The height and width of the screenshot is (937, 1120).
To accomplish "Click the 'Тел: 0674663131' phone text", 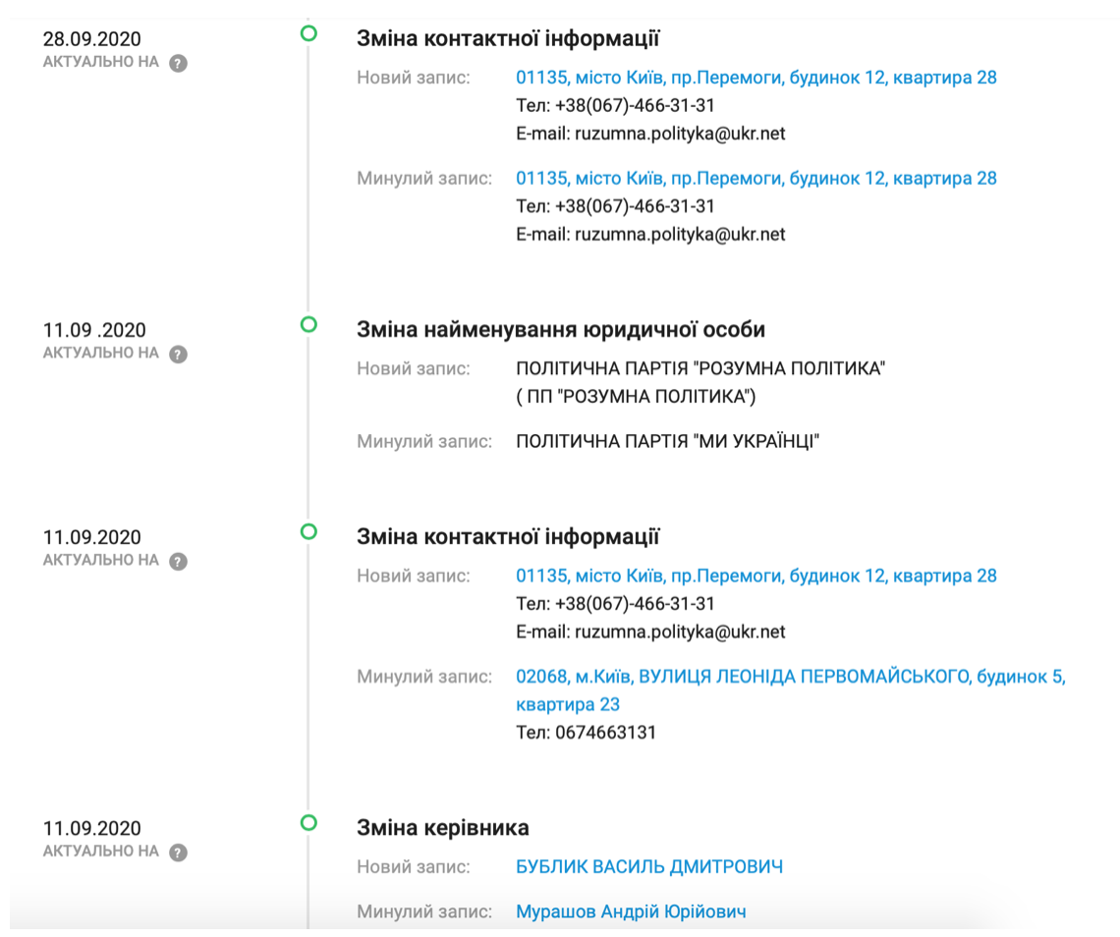I will (x=586, y=733).
